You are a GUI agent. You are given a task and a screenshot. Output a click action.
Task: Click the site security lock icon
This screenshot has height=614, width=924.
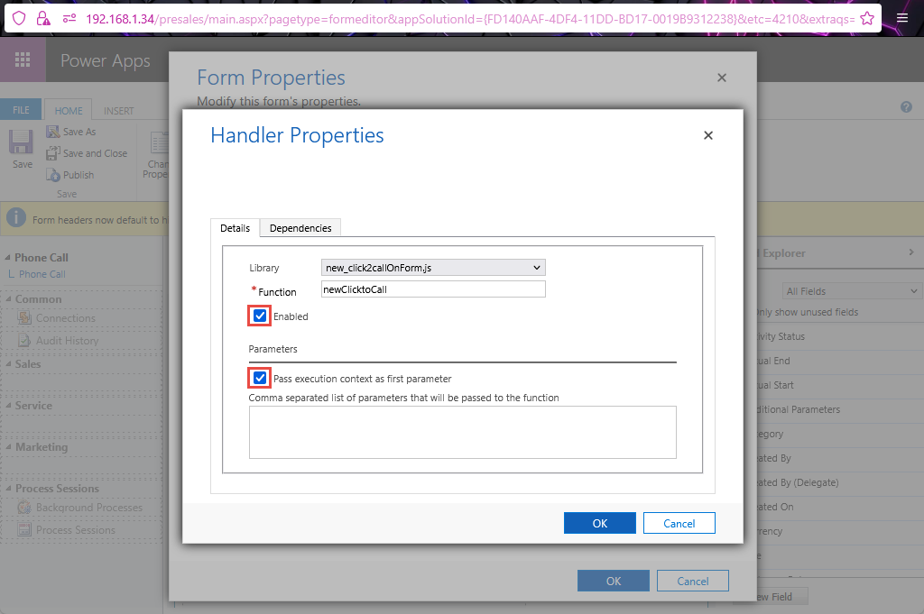[42, 18]
